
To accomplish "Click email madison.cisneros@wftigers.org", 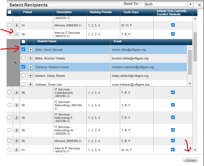I will click(133, 67).
